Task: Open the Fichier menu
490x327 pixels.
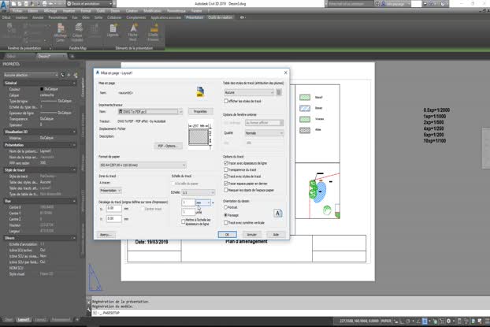Action: pos(17,11)
